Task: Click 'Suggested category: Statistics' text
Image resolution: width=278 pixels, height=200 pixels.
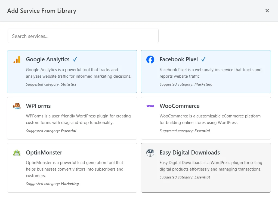Action: pos(51,84)
